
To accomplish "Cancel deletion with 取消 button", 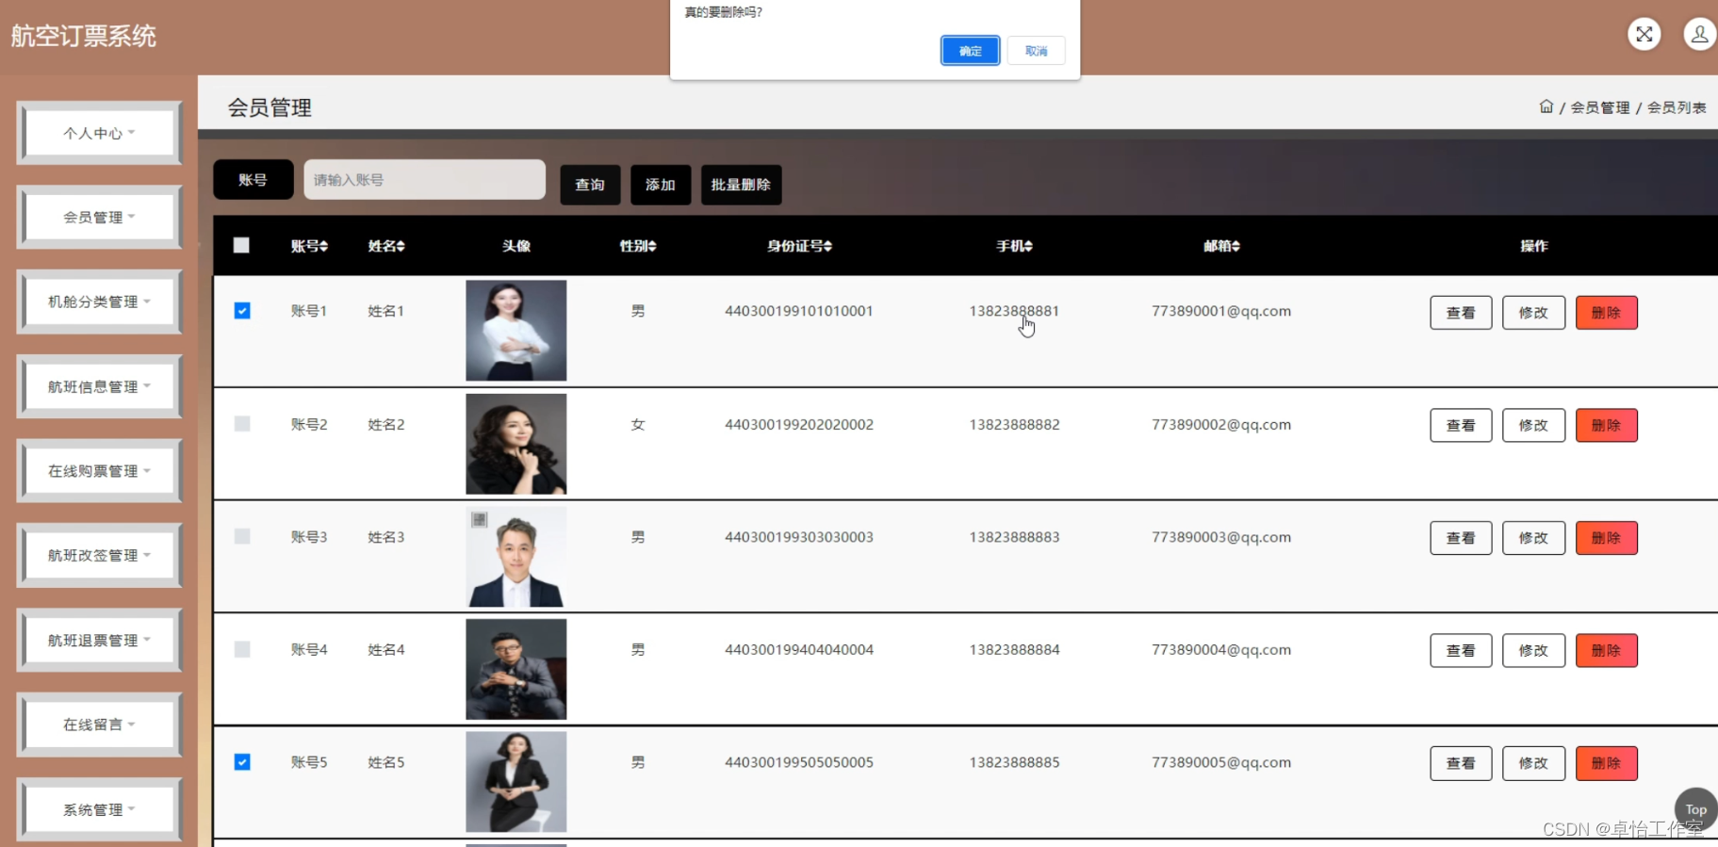I will tap(1036, 51).
